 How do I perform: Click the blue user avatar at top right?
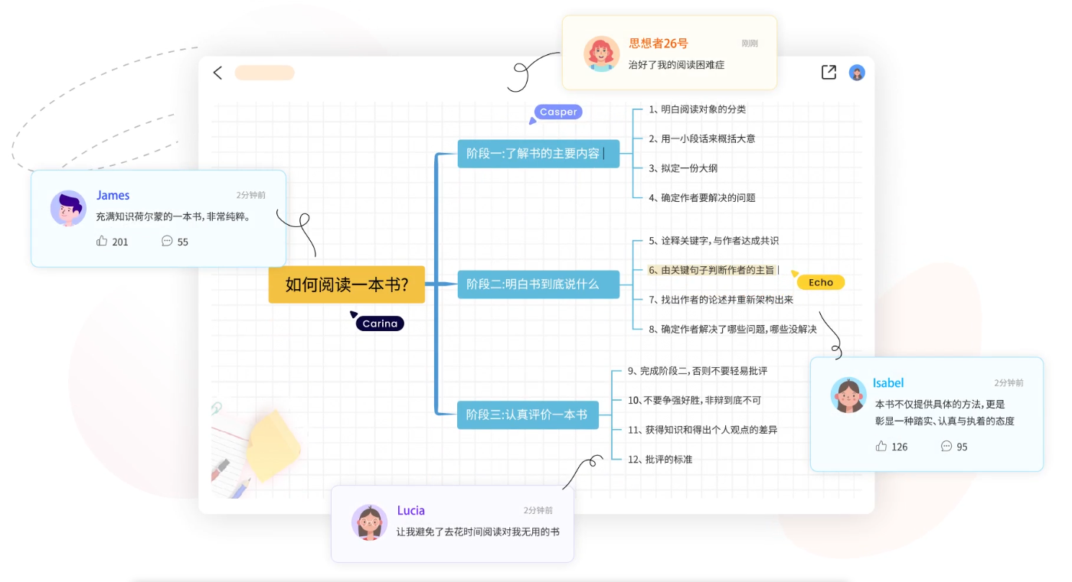(858, 72)
